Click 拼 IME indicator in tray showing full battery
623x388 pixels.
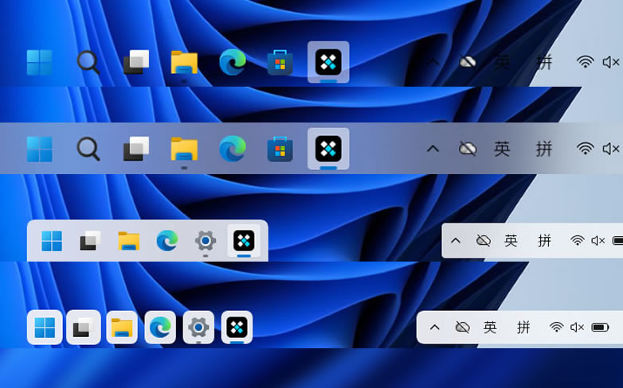[x=523, y=328]
